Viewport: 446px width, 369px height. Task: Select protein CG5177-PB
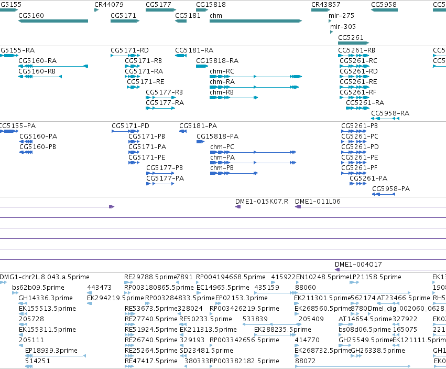(x=160, y=173)
